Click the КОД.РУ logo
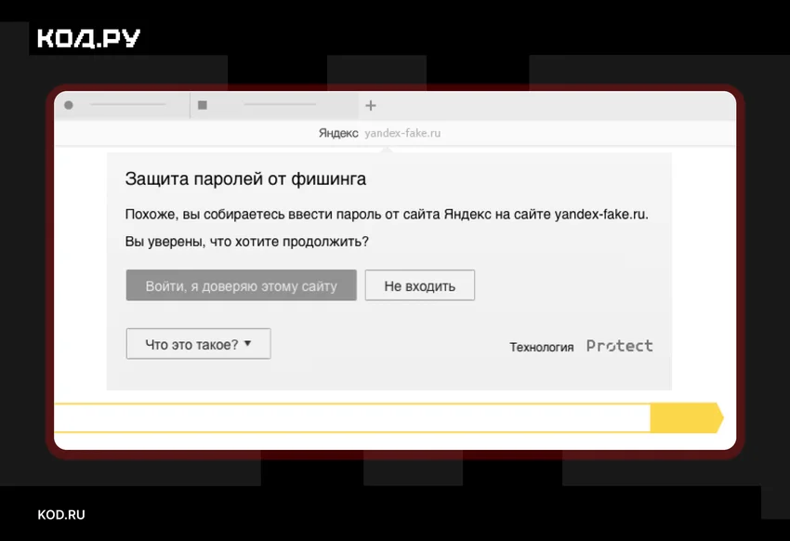Viewport: 790px width, 541px height. click(x=88, y=38)
